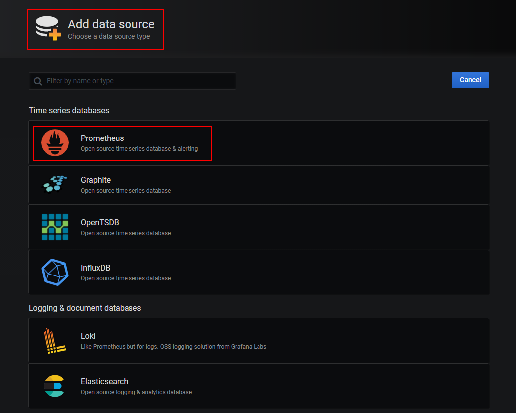
Task: Click the InfluxDB polyhedron logo icon
Action: tap(55, 272)
